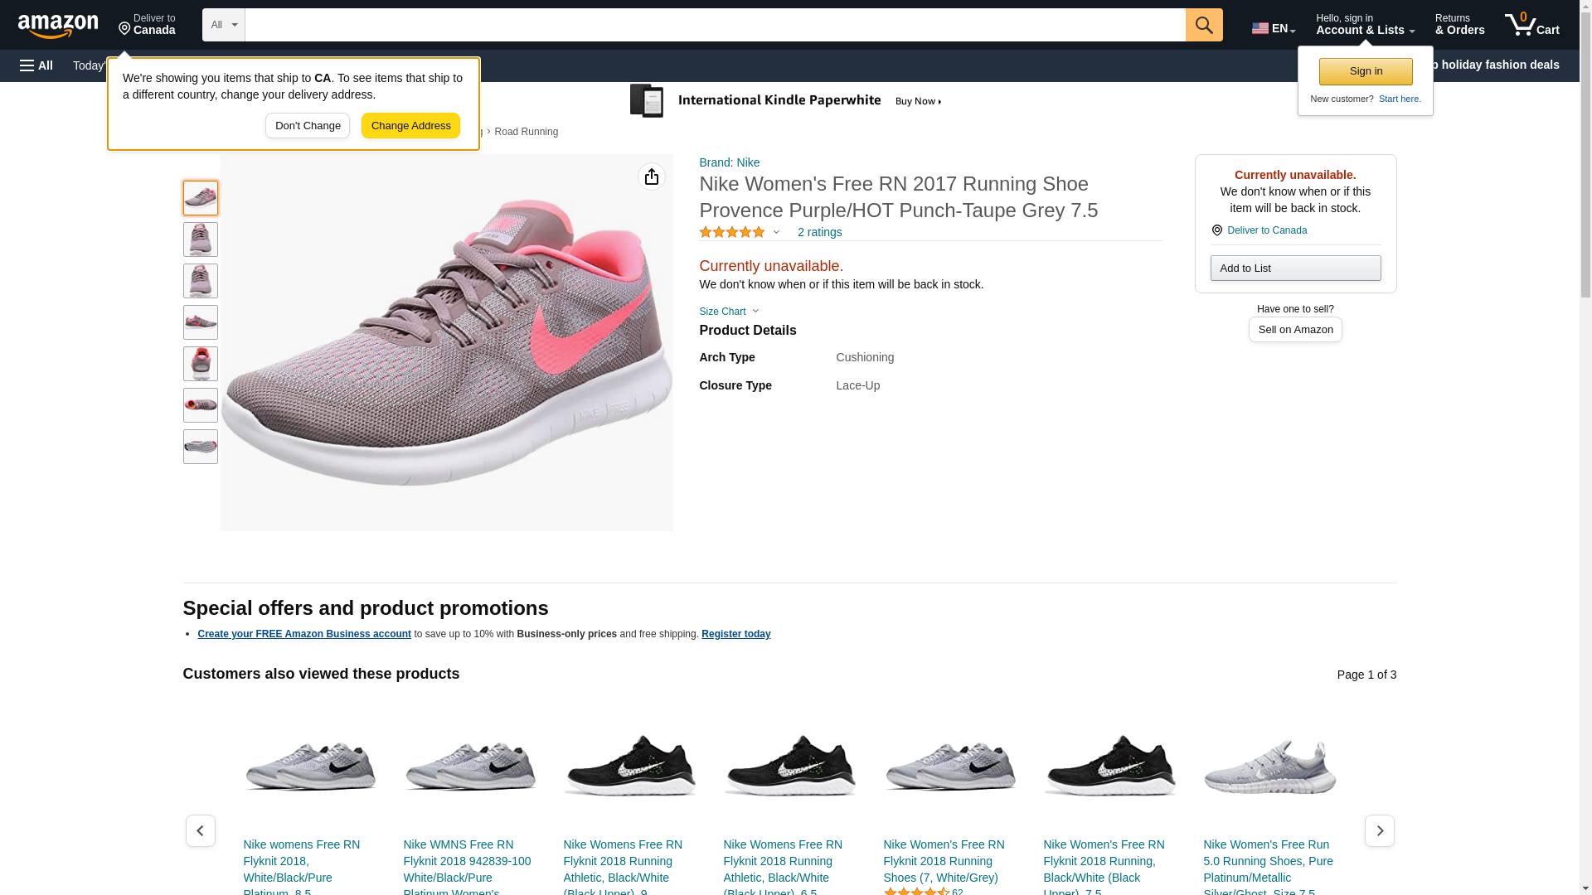Click the Deliver to Canada location icon
The height and width of the screenshot is (895, 1592).
[1216, 230]
